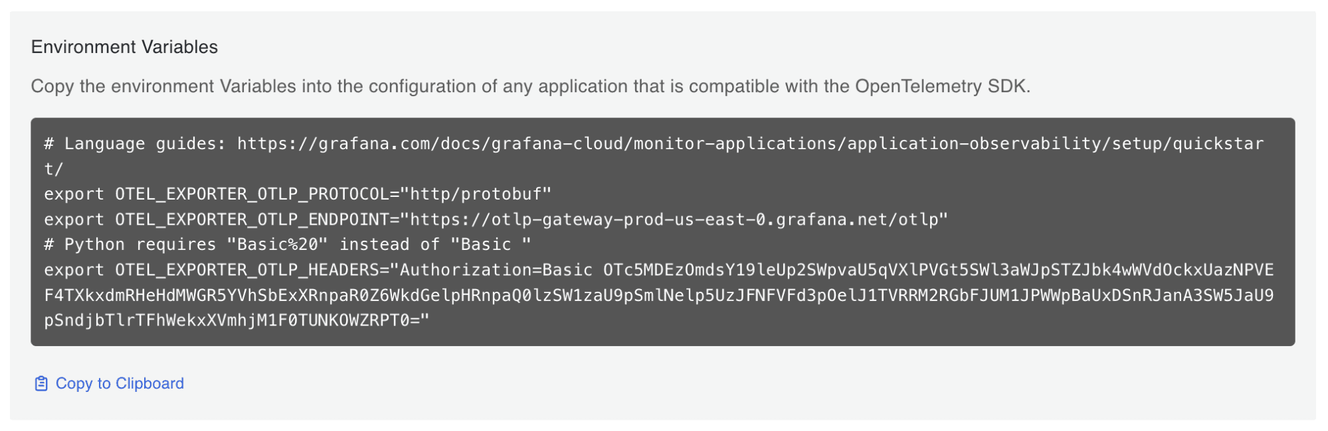1328x431 pixels.
Task: Click the Environment Variables heading
Action: [x=124, y=47]
